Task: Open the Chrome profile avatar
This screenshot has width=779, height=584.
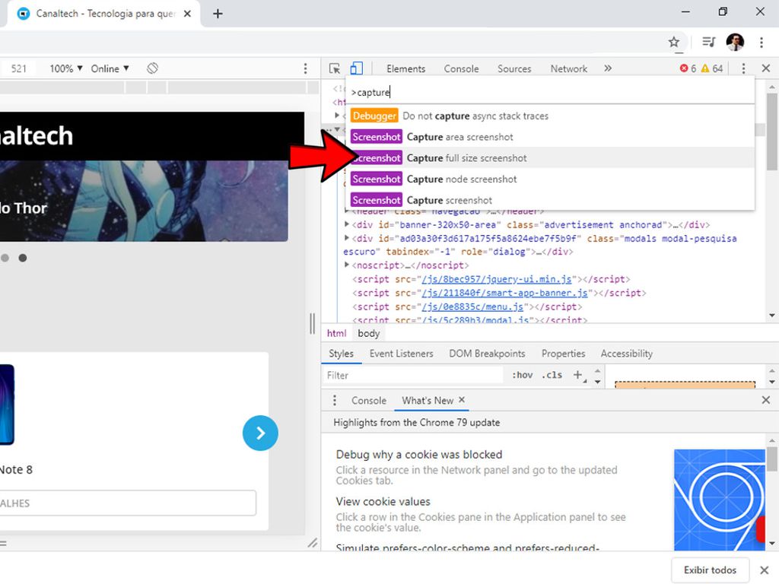Action: click(x=735, y=42)
